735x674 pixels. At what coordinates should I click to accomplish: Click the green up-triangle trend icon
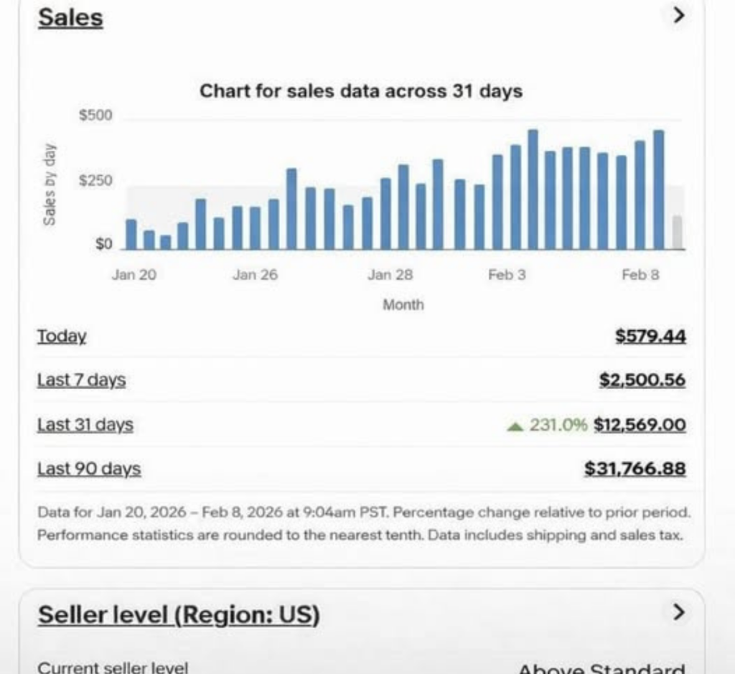click(x=515, y=426)
